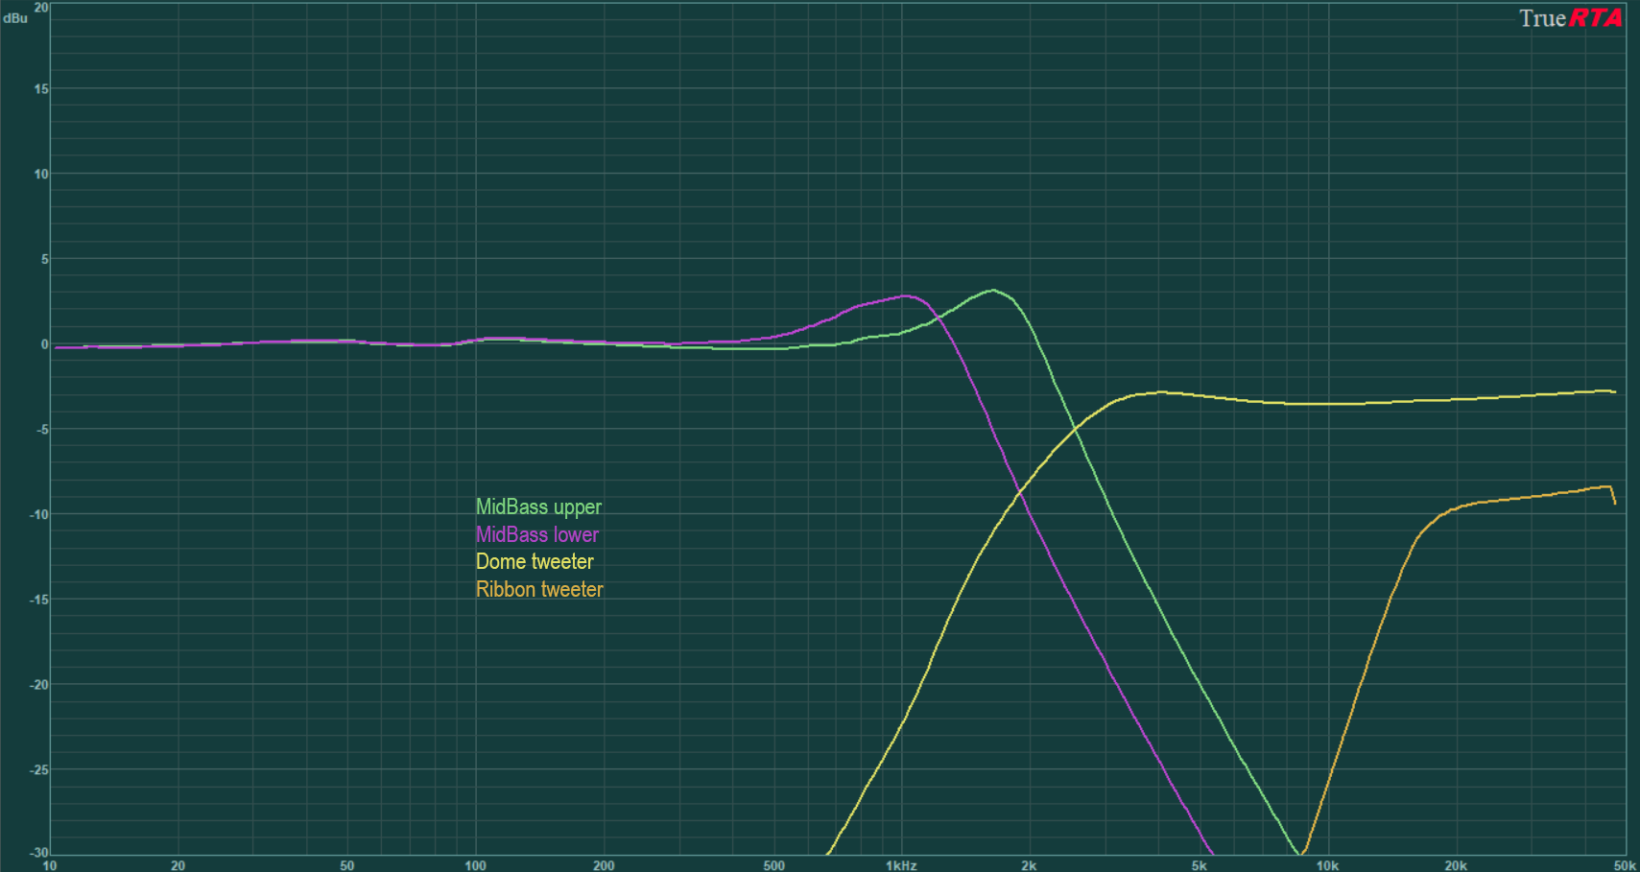Click the -15 level label on vertical axis
This screenshot has width=1640, height=872.
[x=41, y=600]
